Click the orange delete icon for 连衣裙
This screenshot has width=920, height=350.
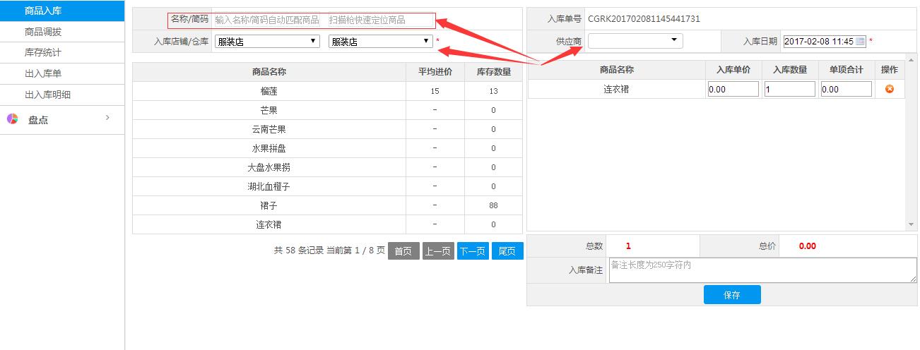coord(889,89)
